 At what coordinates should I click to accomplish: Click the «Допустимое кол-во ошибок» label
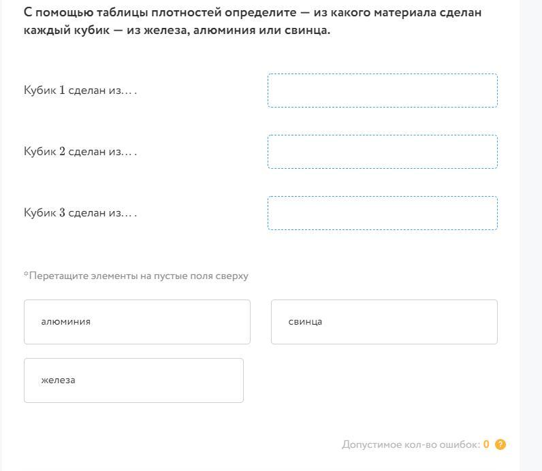411,444
